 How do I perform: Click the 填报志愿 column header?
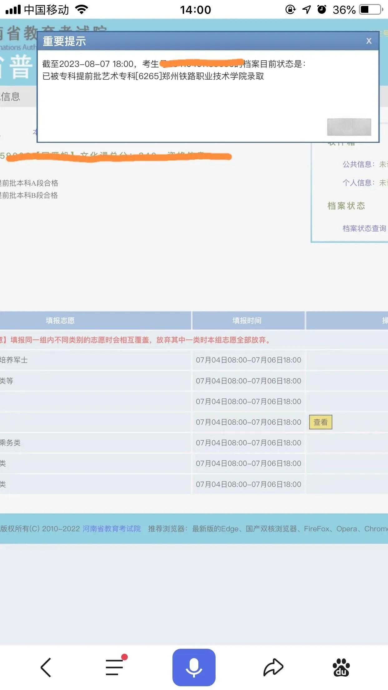point(60,321)
